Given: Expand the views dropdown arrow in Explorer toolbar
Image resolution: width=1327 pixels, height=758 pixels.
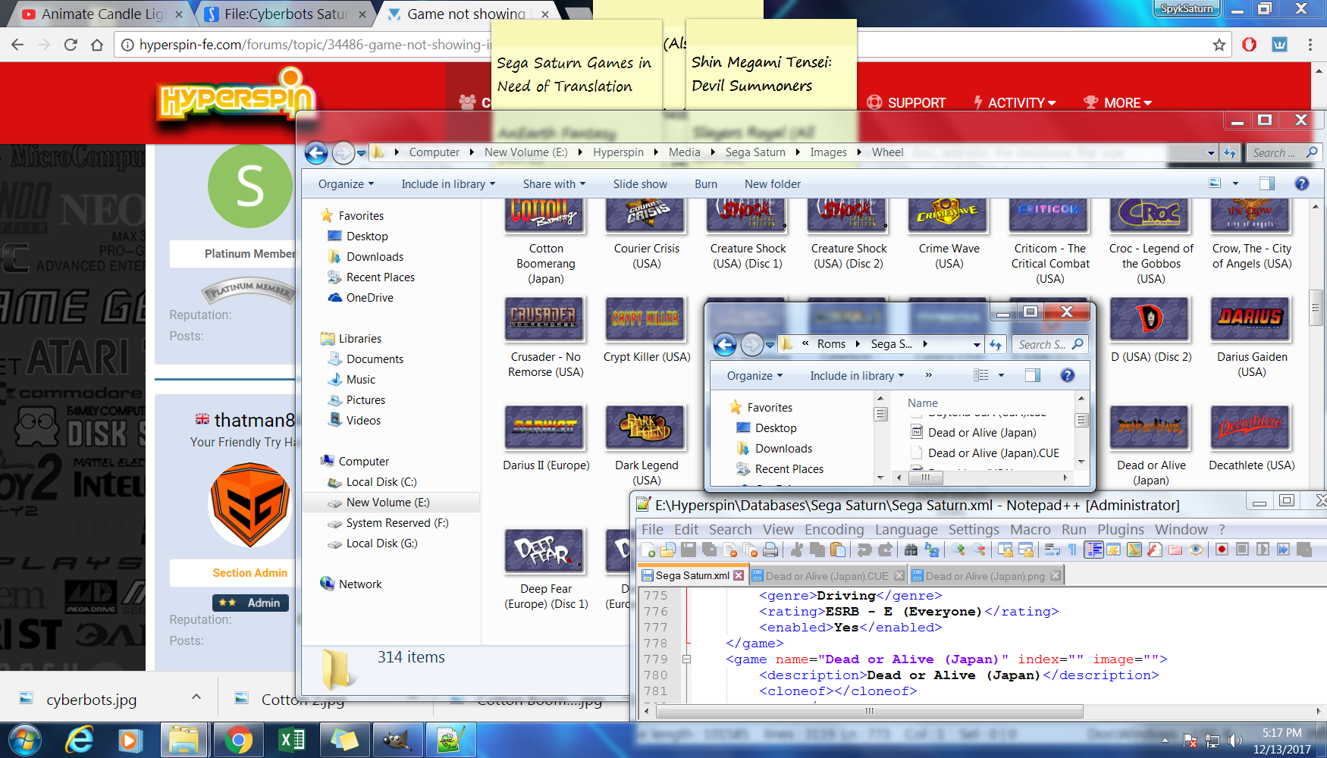Looking at the screenshot, I should click(1234, 183).
